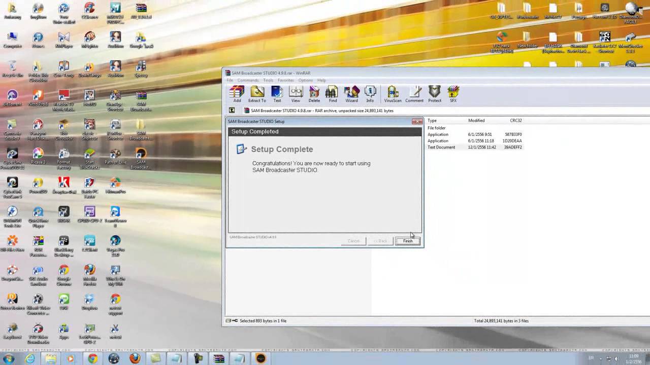Click Finish in SAM Broadcaster setup
Image resolution: width=650 pixels, height=365 pixels.
point(408,241)
